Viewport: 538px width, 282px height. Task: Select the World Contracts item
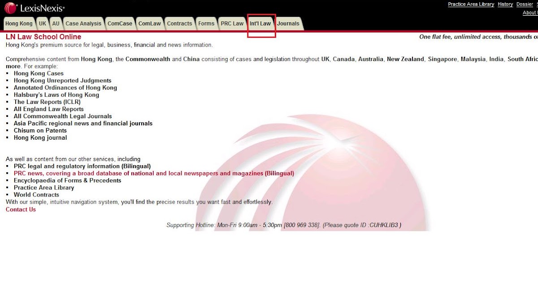[36, 195]
